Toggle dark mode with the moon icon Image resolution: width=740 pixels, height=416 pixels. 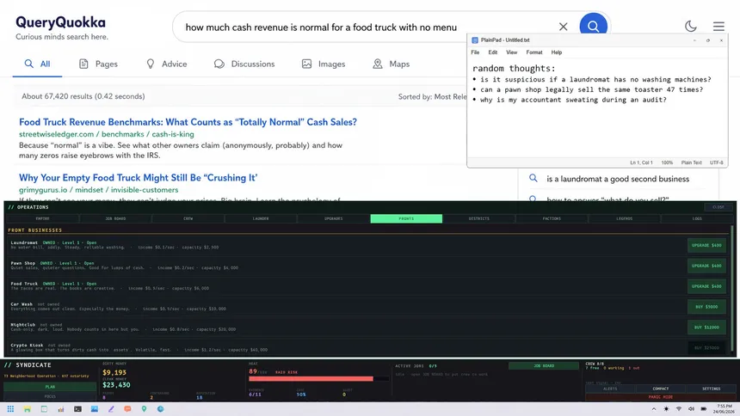point(690,27)
